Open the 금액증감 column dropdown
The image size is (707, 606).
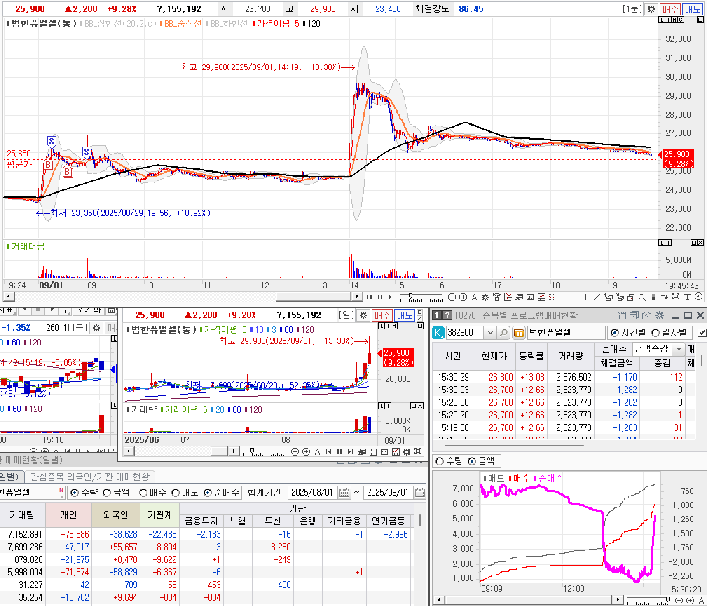click(x=679, y=349)
